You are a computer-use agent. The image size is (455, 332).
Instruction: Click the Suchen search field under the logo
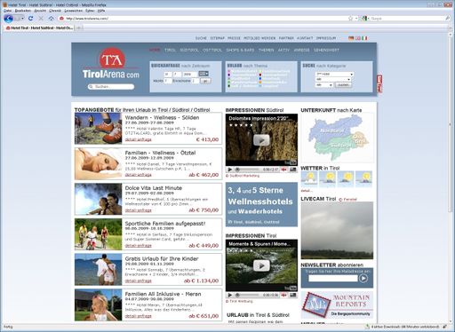coord(111,87)
